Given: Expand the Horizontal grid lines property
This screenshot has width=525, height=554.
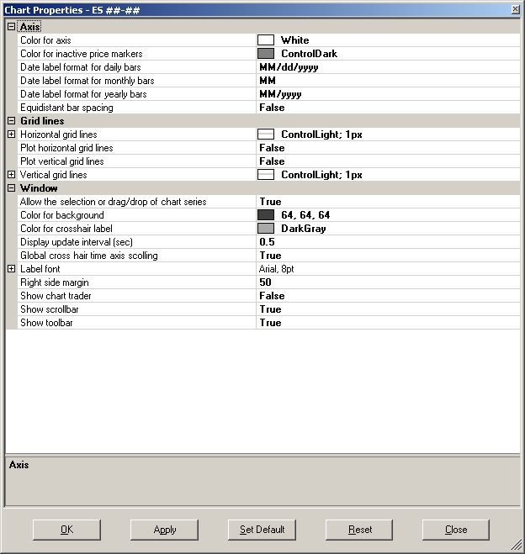Looking at the screenshot, I should point(11,135).
